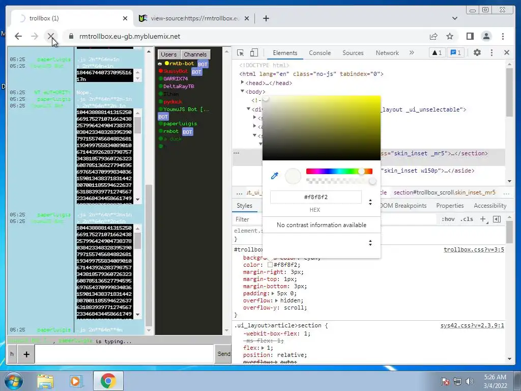Open the side panel icon

point(470,36)
